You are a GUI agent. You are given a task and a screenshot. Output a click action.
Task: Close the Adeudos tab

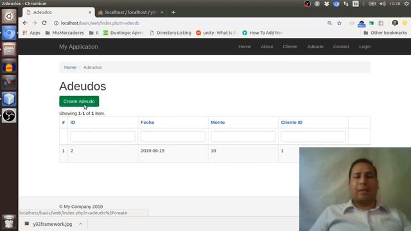90,12
